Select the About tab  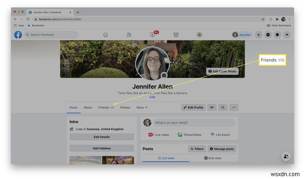click(x=88, y=107)
